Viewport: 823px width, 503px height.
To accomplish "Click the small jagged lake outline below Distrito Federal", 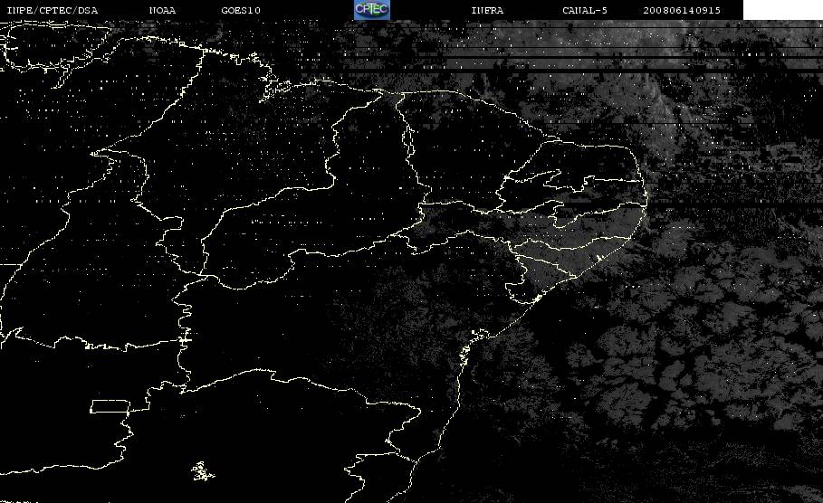I will tap(202, 471).
